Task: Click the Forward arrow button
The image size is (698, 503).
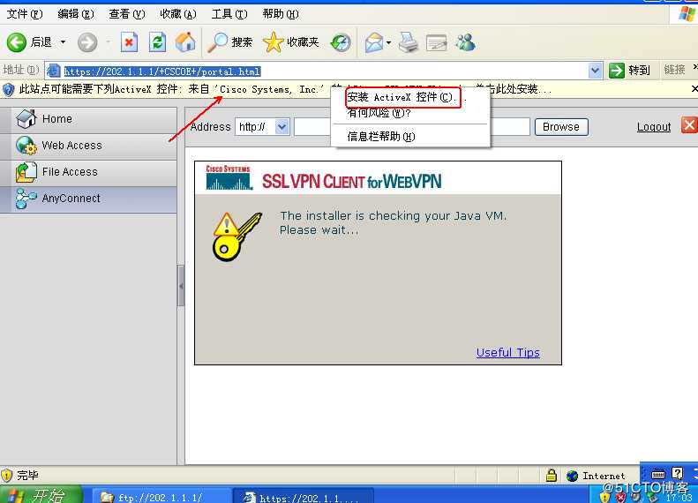Action: (87, 42)
